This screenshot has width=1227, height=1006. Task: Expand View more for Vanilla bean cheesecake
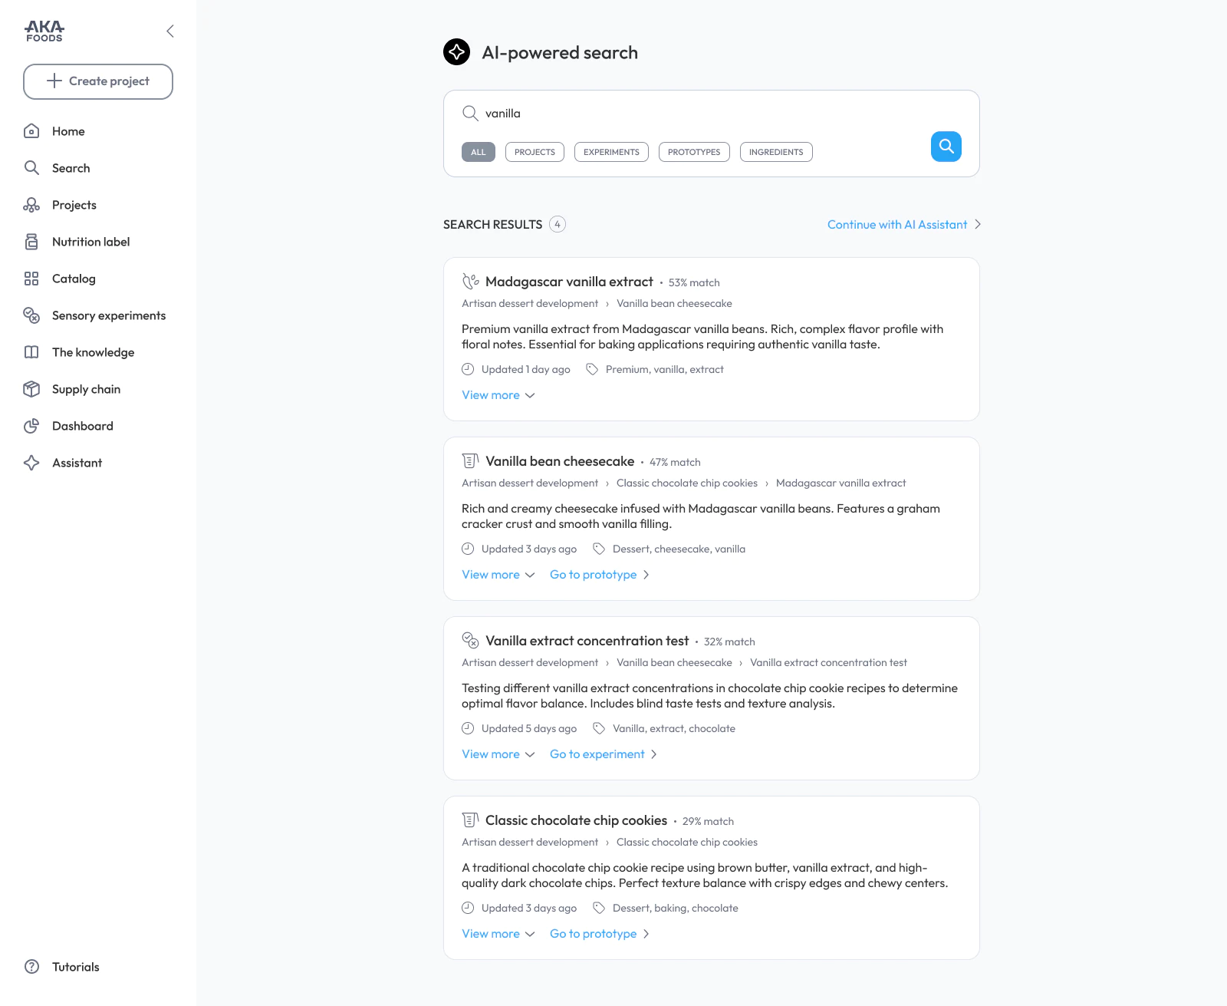click(498, 575)
